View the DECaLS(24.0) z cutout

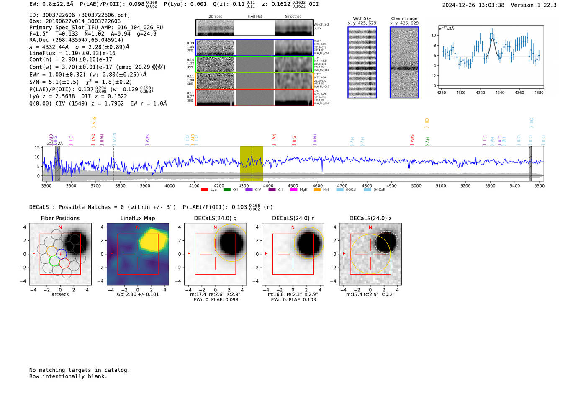pos(370,254)
